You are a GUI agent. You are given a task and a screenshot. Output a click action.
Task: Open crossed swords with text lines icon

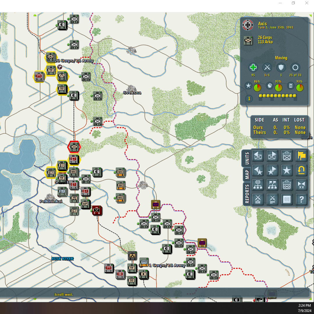272,199
